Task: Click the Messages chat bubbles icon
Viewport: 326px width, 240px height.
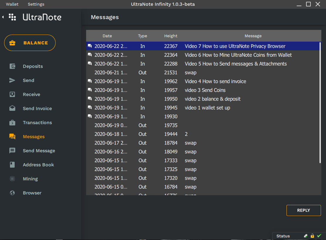Action: [12, 137]
